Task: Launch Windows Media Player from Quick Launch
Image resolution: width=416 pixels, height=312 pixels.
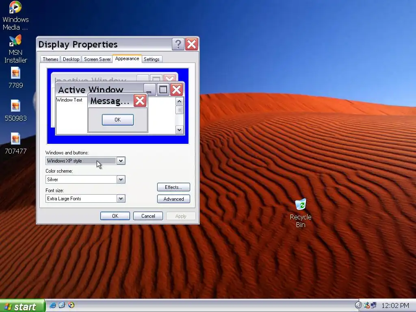Action: click(x=71, y=305)
